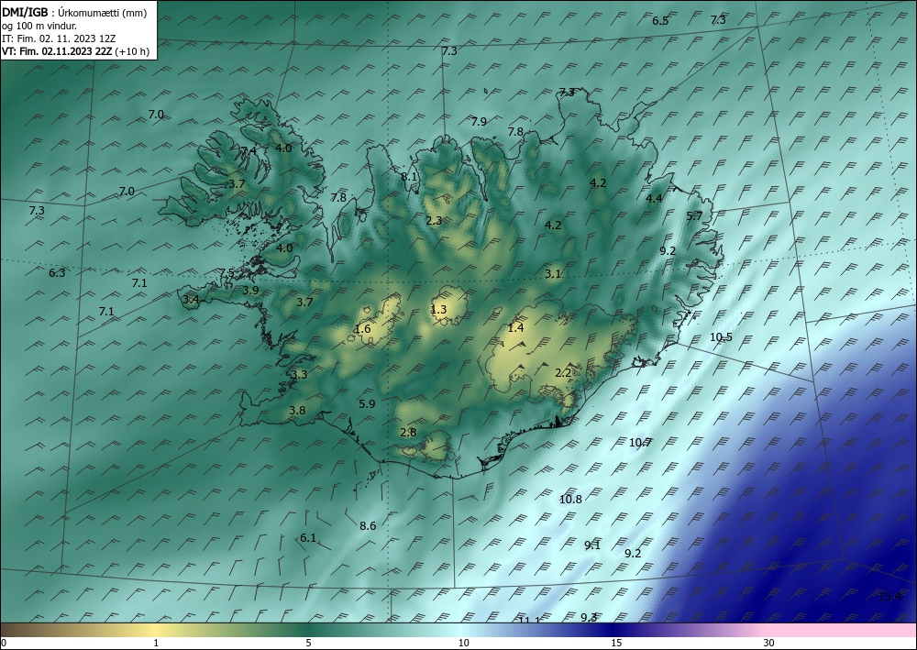Select the 3.3 value in southwest Iceland
The height and width of the screenshot is (650, 917).
coord(300,374)
